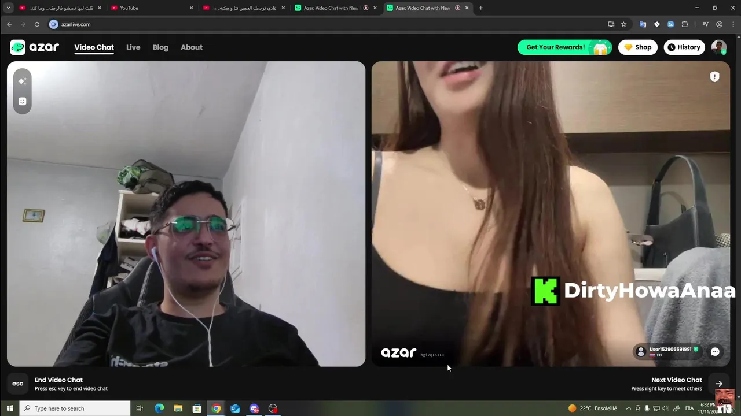This screenshot has width=741, height=416.
Task: Bookmark this page with the star icon
Action: [623, 24]
